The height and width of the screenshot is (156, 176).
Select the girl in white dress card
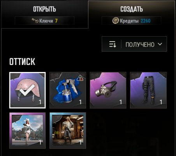coord(27,130)
